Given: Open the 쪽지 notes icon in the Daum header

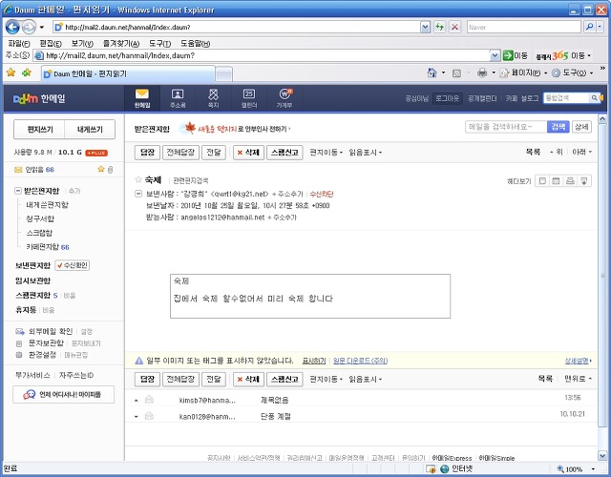Looking at the screenshot, I should [213, 98].
